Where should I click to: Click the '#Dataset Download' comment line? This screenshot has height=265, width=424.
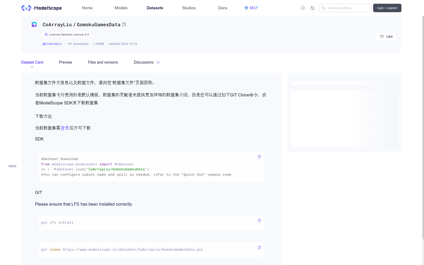coord(59,159)
